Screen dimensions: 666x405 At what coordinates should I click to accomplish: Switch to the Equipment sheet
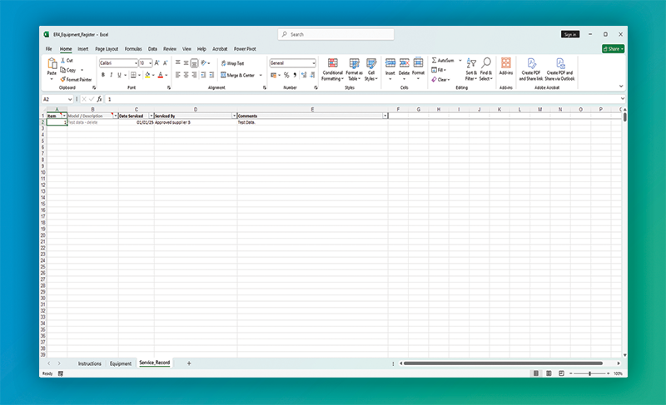(x=121, y=363)
